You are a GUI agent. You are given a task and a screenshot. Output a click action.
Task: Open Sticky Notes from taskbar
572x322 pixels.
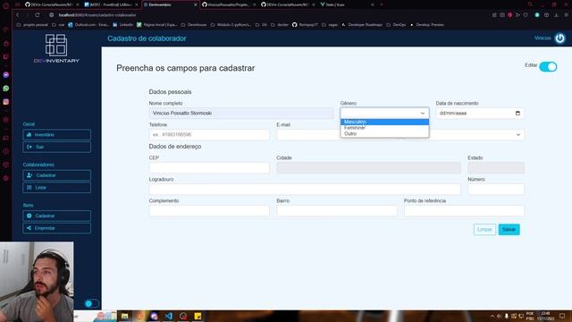click(x=198, y=316)
